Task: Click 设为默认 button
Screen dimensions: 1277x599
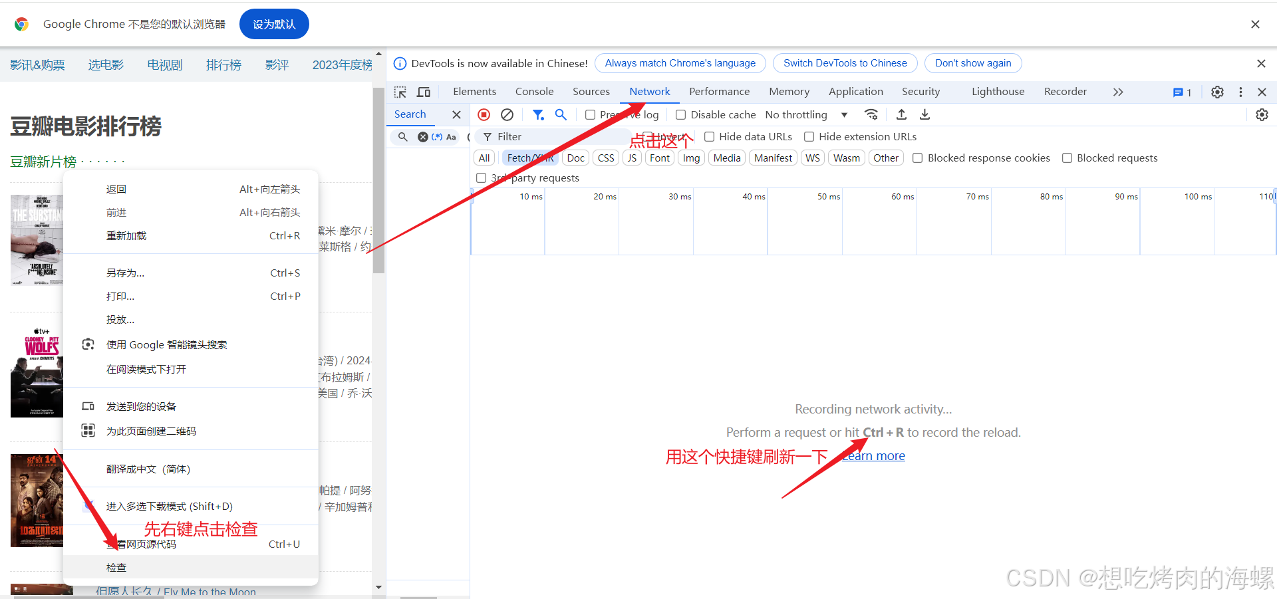Action: coord(274,25)
